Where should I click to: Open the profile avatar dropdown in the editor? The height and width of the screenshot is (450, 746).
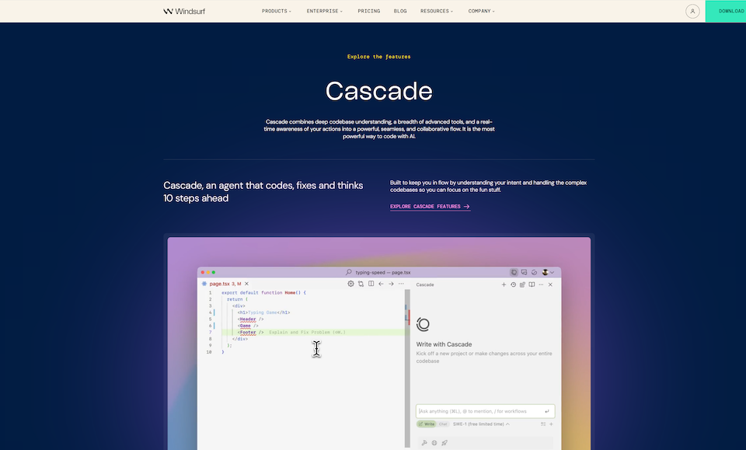548,273
